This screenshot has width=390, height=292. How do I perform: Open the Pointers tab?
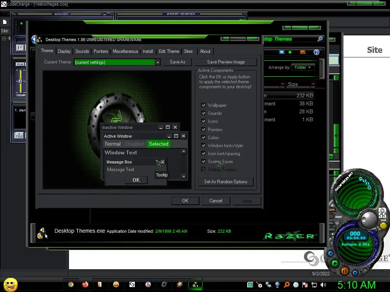[x=101, y=51]
